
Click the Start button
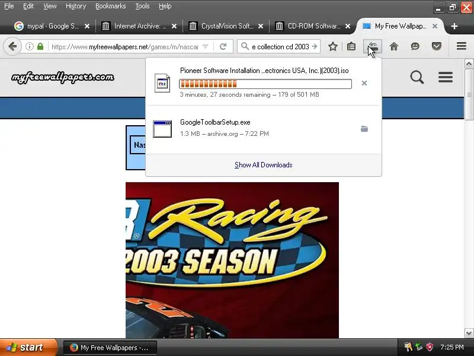click(x=28, y=347)
